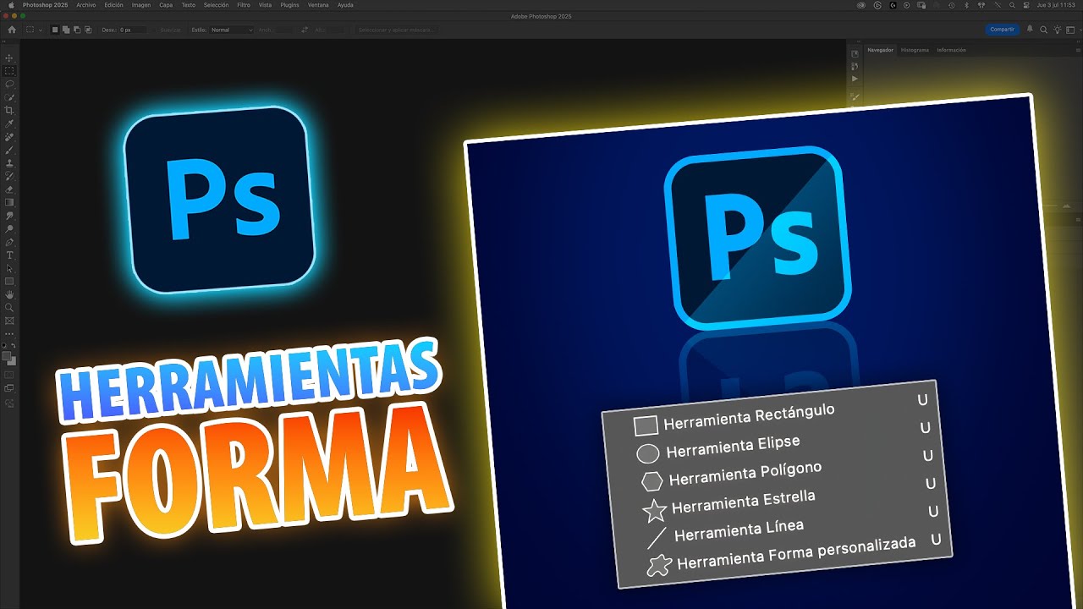Open the Capa menu
Screen dimensions: 1083x609
[x=166, y=5]
